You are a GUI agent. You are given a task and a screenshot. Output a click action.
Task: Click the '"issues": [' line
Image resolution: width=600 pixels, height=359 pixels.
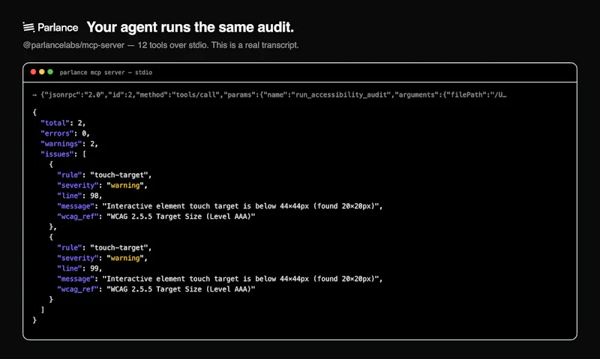[63, 154]
